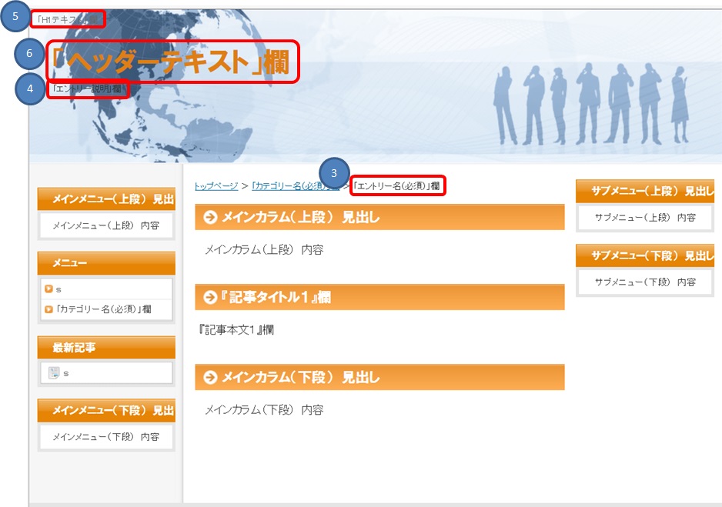Click the メインメニュー(上段) 見出し header
The image size is (722, 507).
[106, 199]
